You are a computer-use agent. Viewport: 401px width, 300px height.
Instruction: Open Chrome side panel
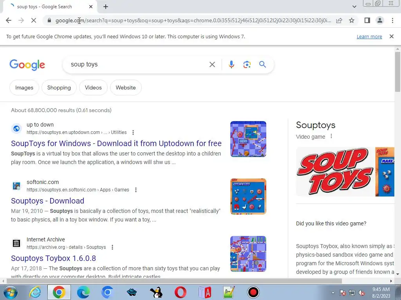pos(367,20)
